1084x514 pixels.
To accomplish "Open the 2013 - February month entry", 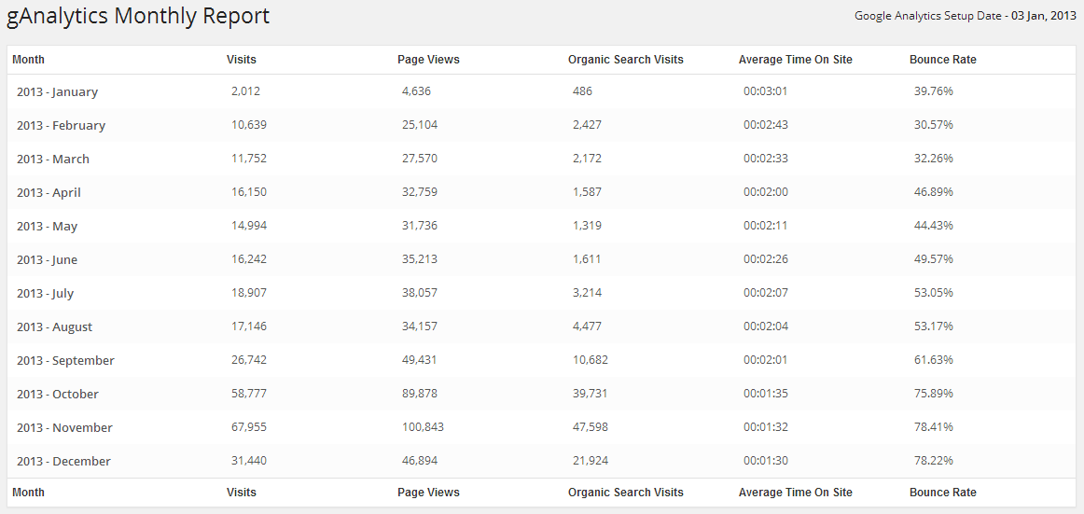I will click(x=61, y=126).
